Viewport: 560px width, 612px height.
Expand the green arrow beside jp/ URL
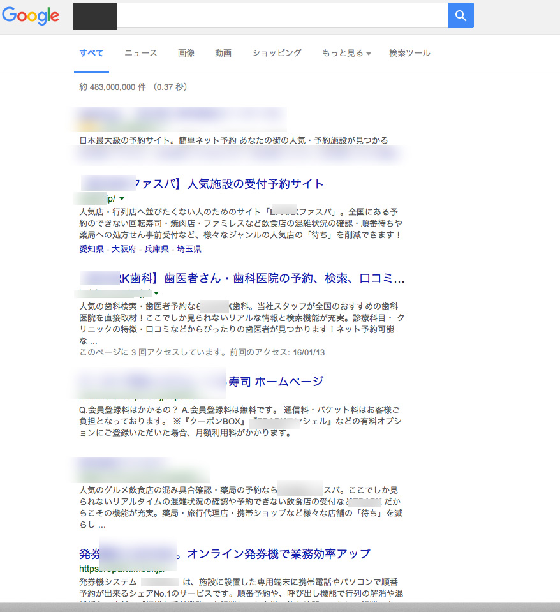pos(122,198)
